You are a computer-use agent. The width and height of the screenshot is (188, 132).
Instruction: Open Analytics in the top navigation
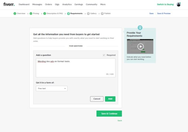tap(67, 4)
